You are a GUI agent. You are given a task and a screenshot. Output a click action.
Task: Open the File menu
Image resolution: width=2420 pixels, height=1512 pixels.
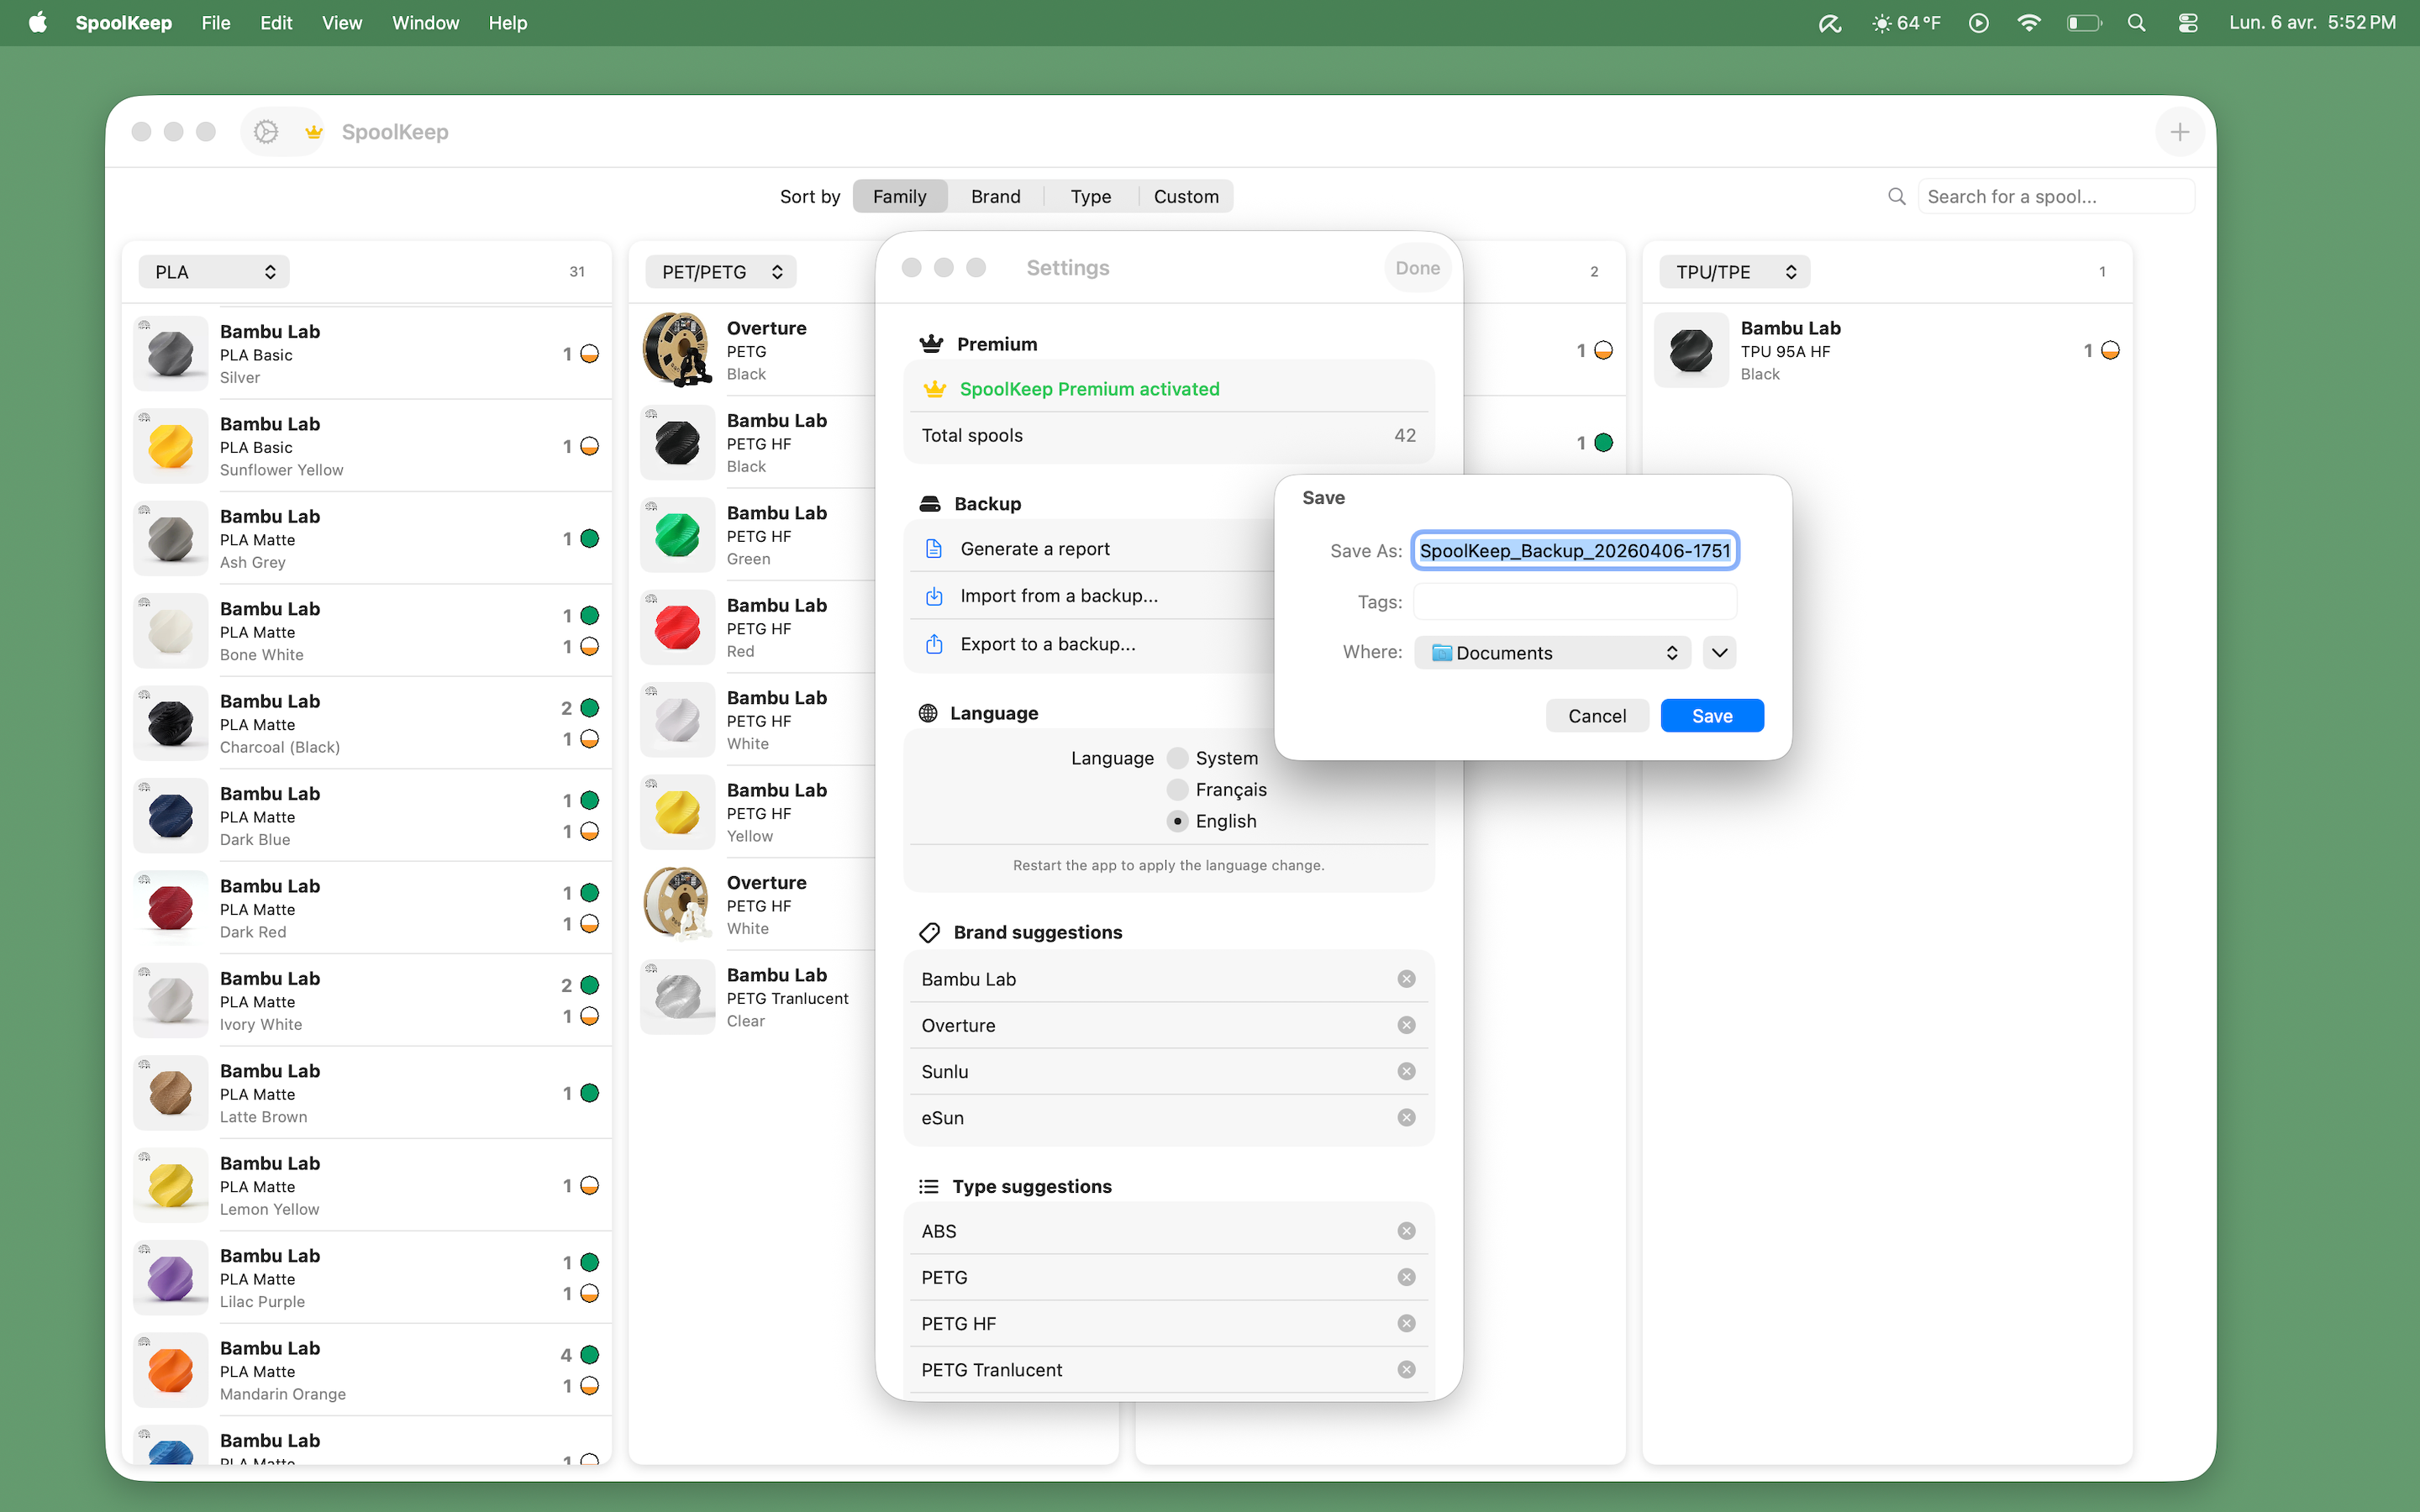[216, 22]
